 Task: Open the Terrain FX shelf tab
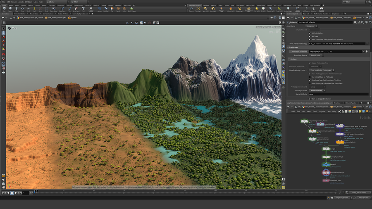[88, 5]
